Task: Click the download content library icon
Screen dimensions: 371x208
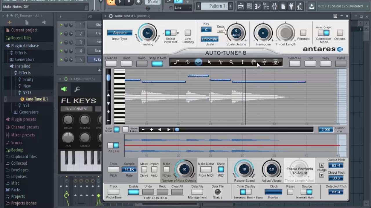Action: [312, 6]
